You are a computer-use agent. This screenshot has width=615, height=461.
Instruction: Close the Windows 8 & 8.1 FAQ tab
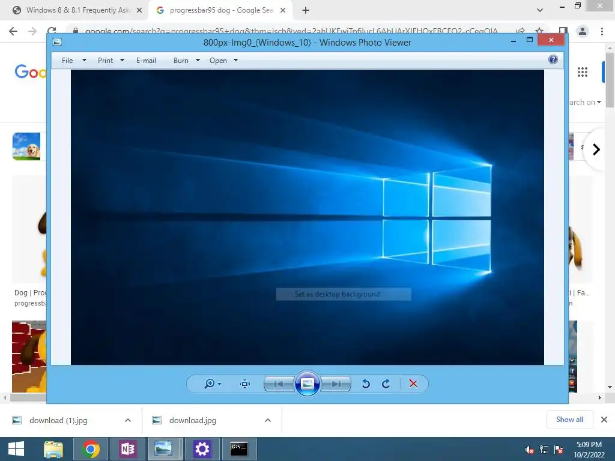click(x=139, y=10)
